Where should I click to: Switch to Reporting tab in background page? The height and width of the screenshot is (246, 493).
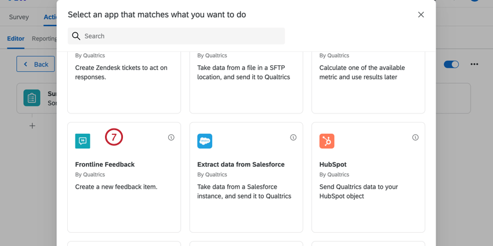44,39
